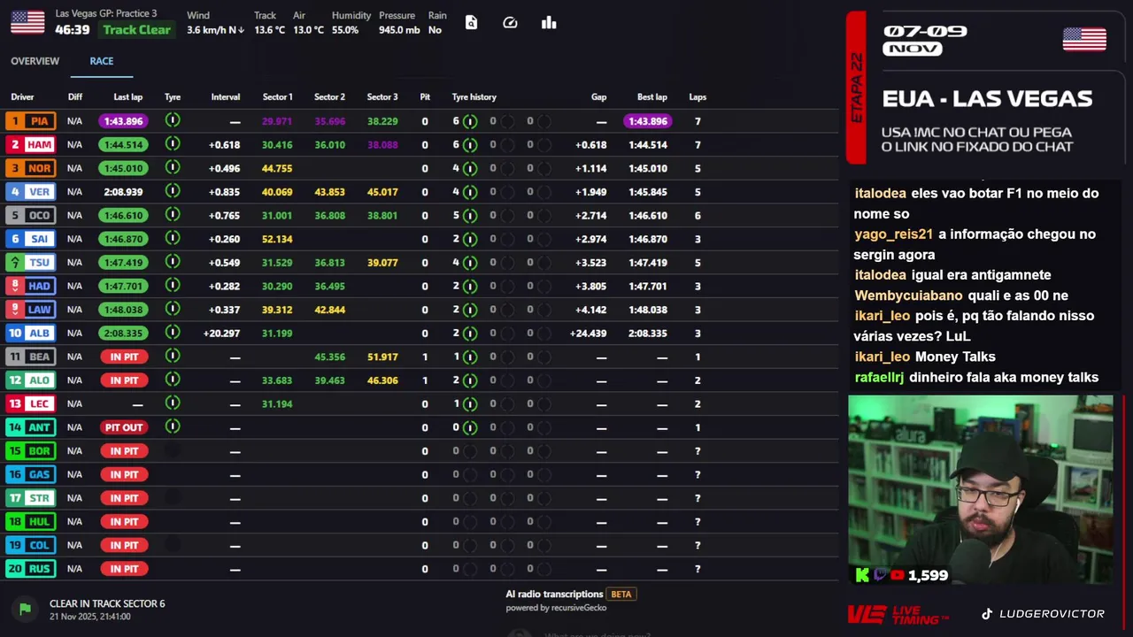Click the US flag in EUA Las Vegas banner

pyautogui.click(x=1084, y=39)
